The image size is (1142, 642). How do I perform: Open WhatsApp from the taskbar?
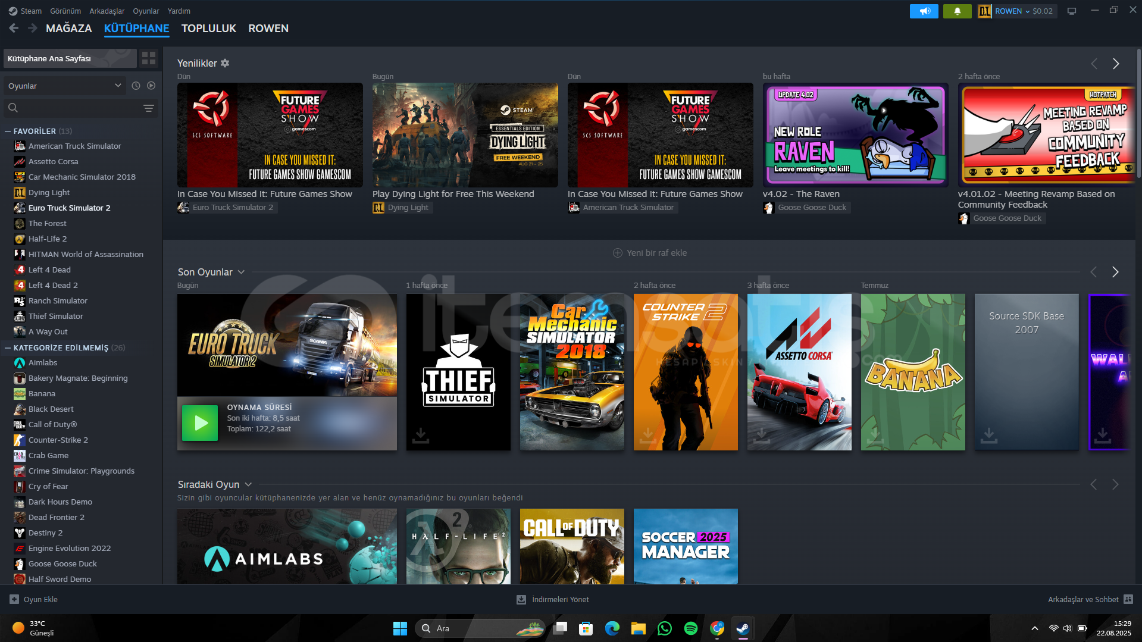(664, 628)
